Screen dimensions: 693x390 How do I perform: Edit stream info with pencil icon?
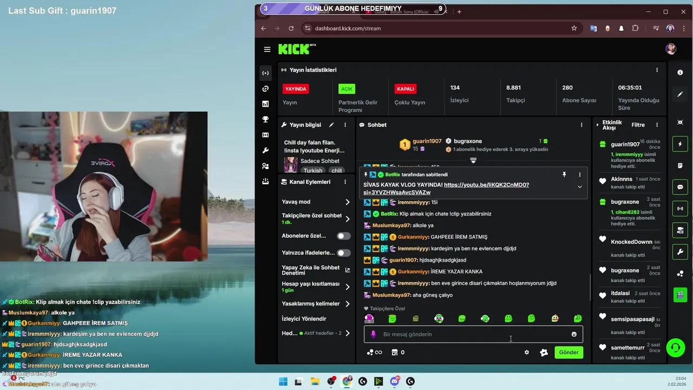pos(332,125)
